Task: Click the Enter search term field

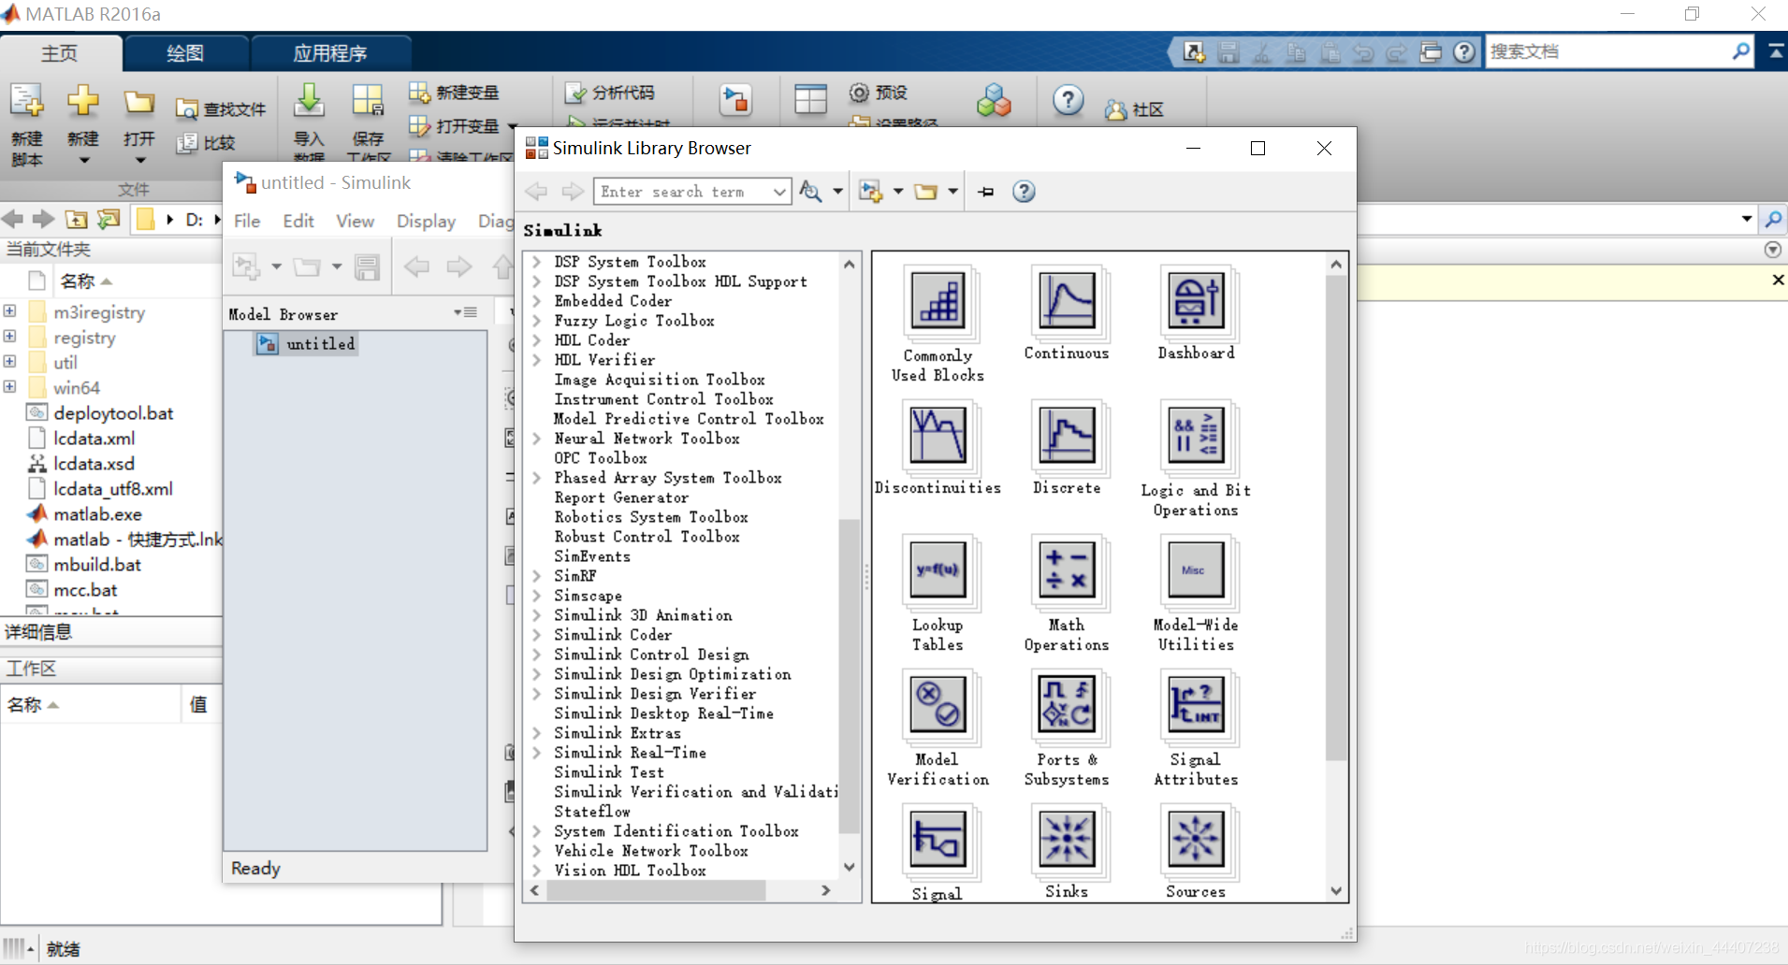Action: (x=682, y=192)
